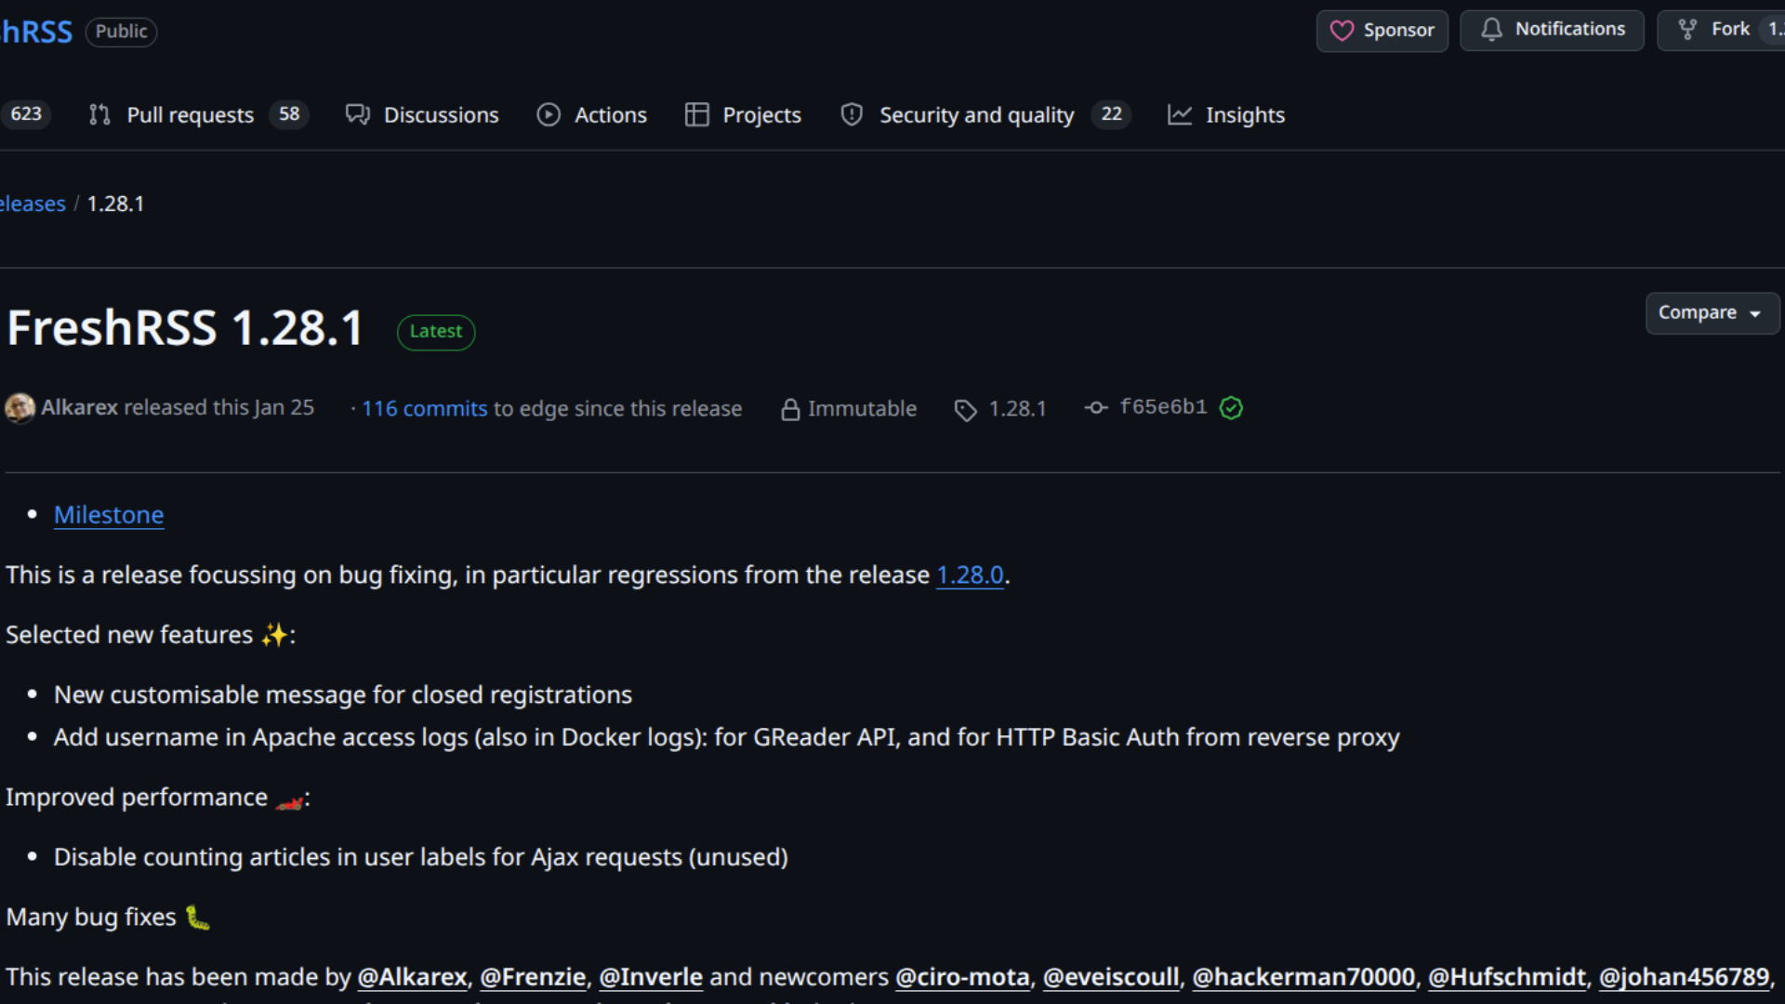Click the @ciro-mota mention
The width and height of the screenshot is (1785, 1004).
[x=962, y=977]
